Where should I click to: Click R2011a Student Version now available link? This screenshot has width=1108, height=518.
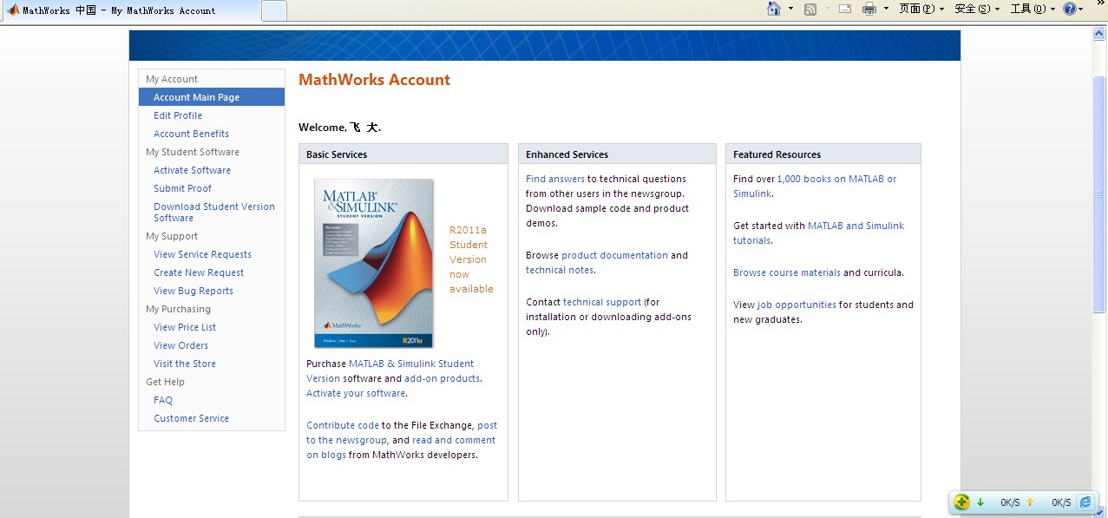[x=471, y=259]
